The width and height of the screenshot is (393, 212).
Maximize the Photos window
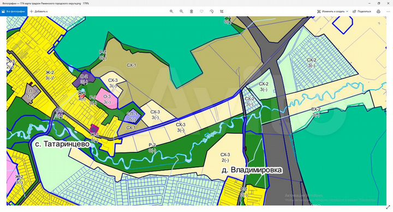click(379, 3)
